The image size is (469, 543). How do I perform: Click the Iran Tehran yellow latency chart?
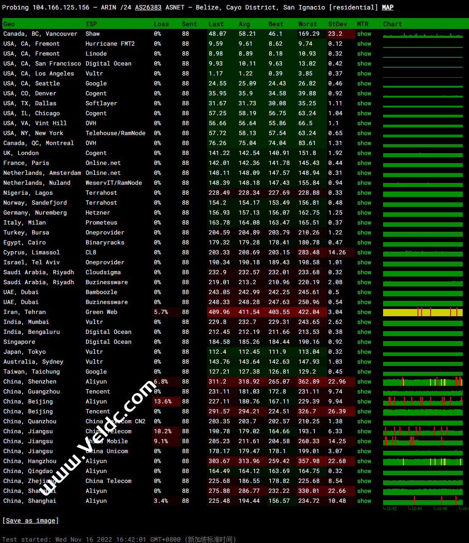tap(423, 312)
